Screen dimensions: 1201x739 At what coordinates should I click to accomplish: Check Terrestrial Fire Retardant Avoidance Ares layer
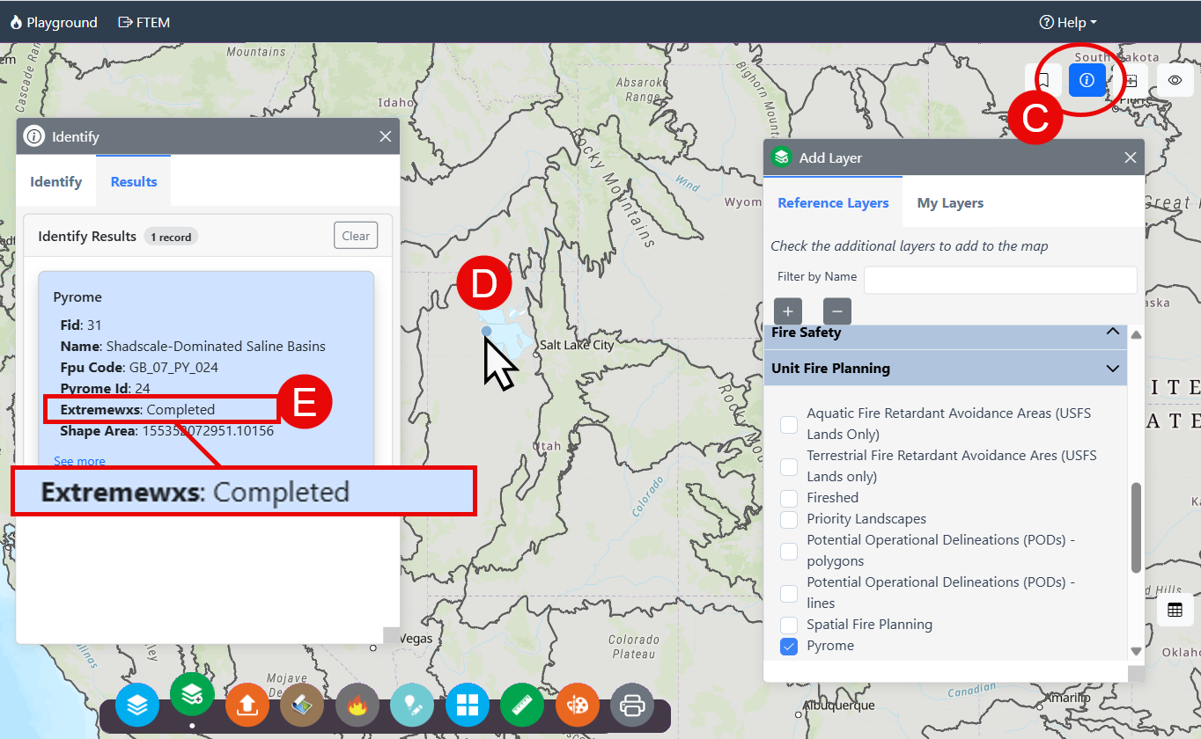coord(789,466)
